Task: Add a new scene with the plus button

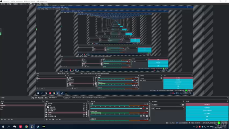Action: pyautogui.click(x=2, y=120)
